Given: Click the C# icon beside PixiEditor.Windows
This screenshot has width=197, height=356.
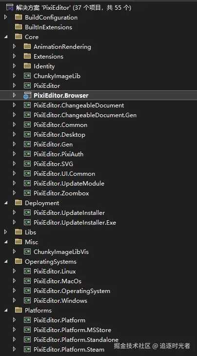Looking at the screenshot, I should [27, 300].
